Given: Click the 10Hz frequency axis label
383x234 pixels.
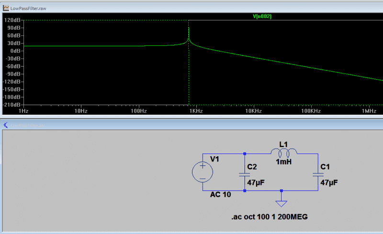Looking at the screenshot, I should (81, 111).
